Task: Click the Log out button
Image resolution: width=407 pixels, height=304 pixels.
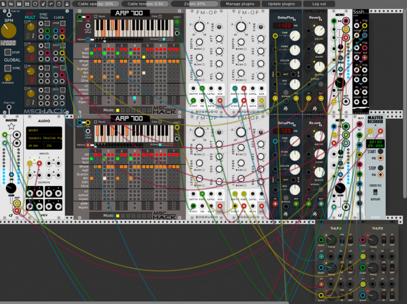Action: point(319,4)
